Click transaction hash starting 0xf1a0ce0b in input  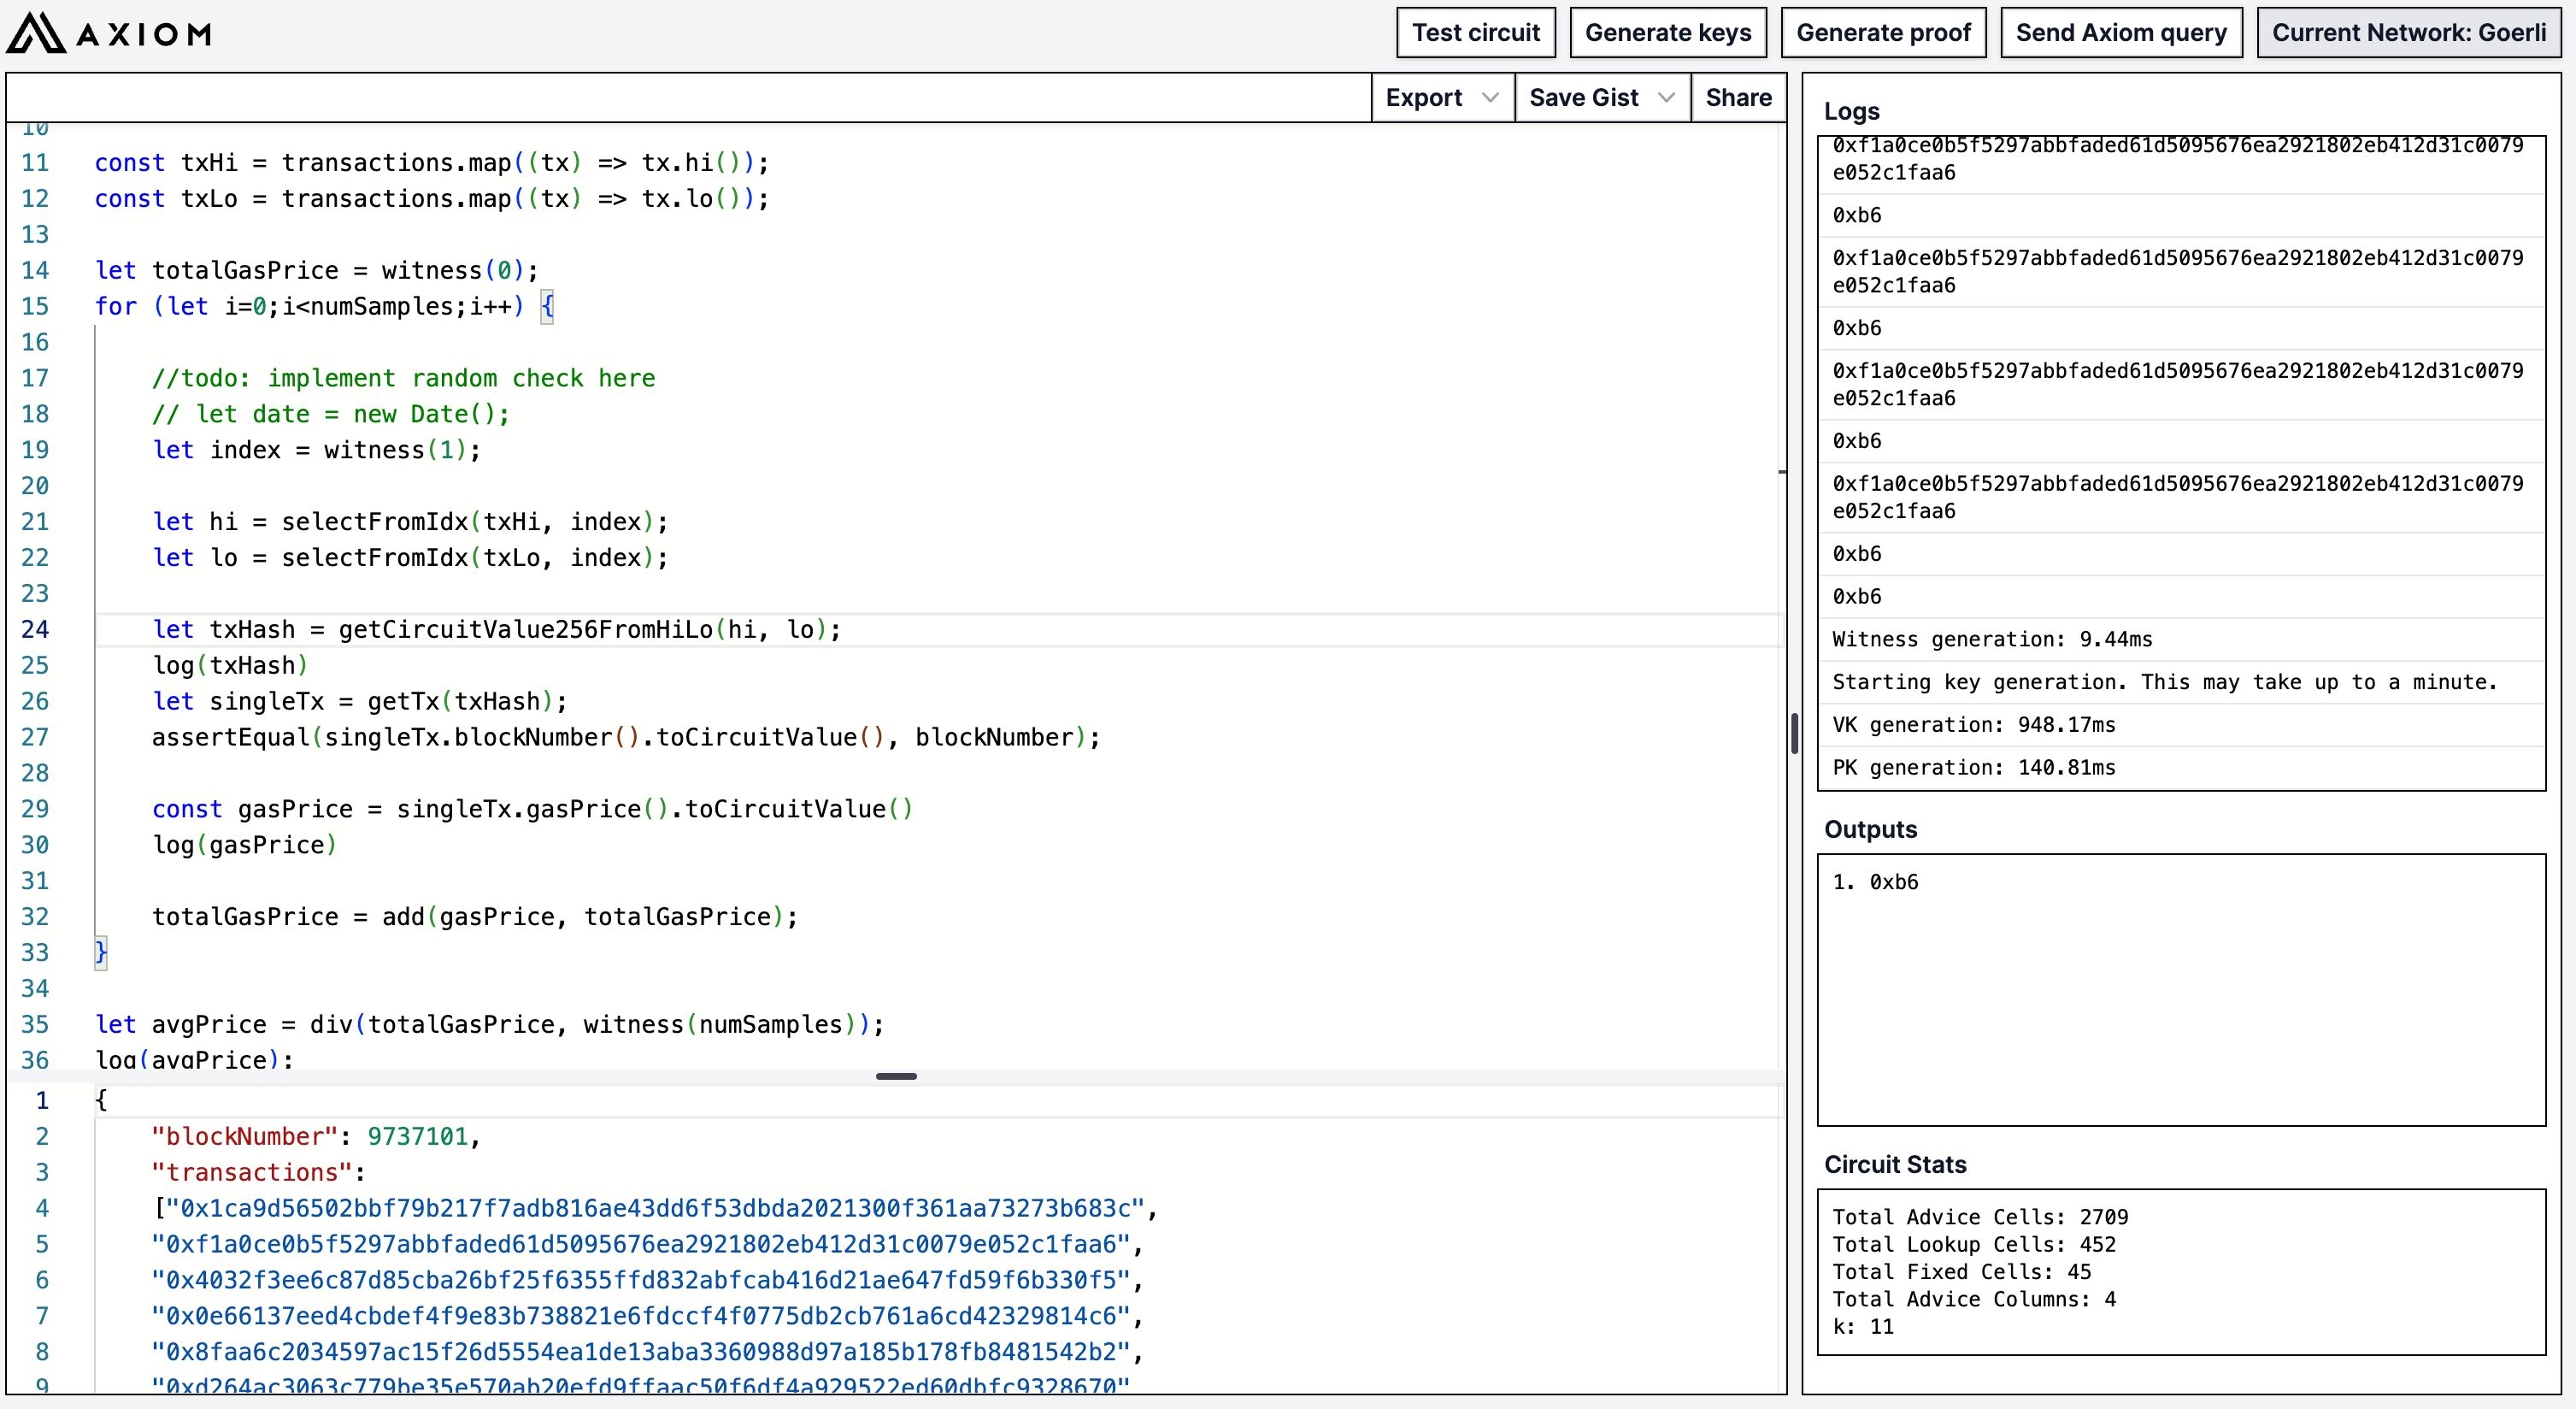tap(640, 1244)
